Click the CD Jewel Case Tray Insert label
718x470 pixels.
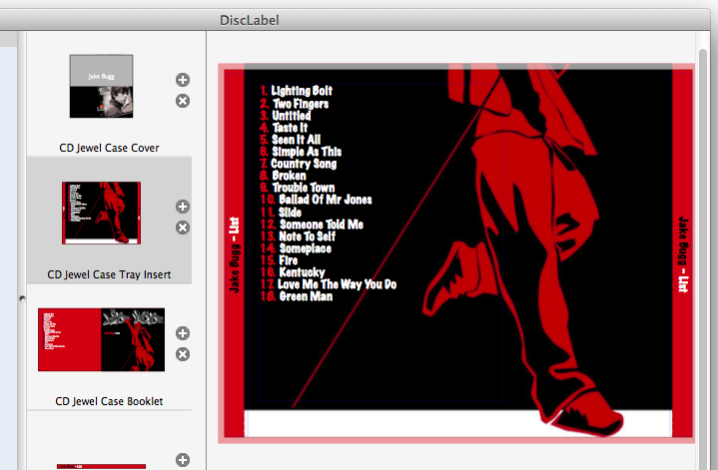pos(109,274)
